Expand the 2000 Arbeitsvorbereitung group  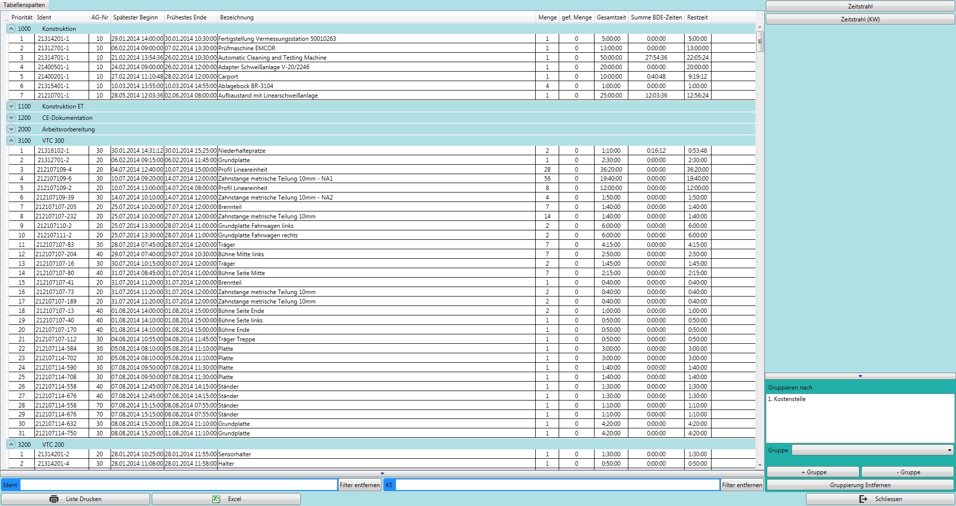click(11, 129)
